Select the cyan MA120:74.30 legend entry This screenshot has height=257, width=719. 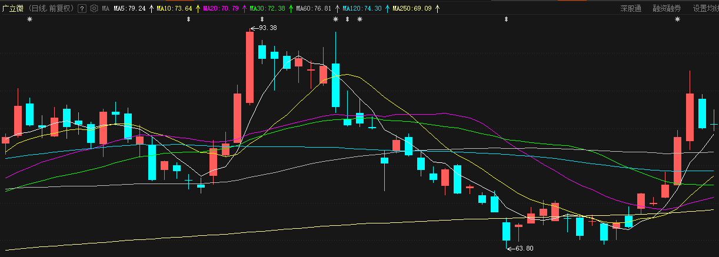click(362, 8)
